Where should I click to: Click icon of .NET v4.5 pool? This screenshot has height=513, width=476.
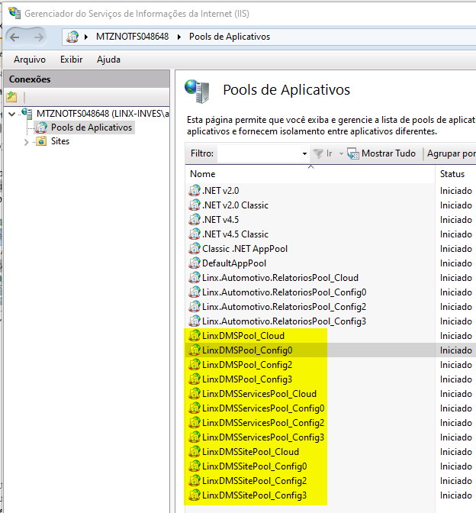[x=195, y=220]
